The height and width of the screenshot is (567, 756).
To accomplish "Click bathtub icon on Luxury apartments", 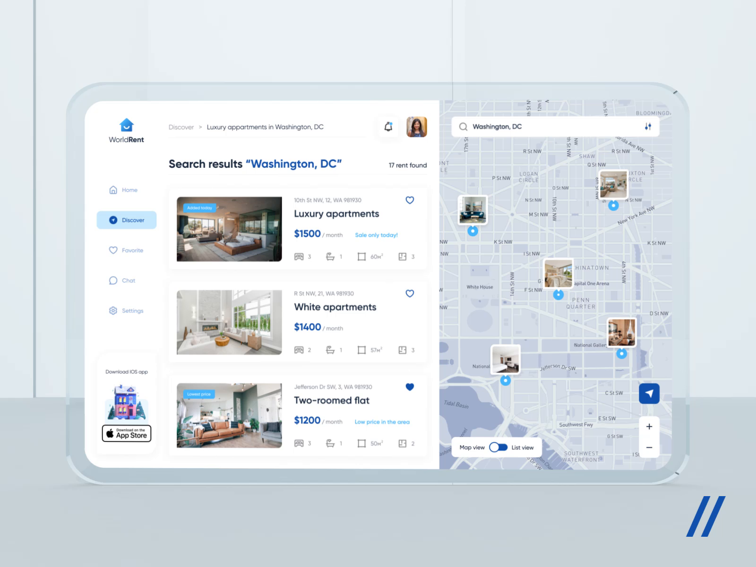I will pyautogui.click(x=330, y=257).
